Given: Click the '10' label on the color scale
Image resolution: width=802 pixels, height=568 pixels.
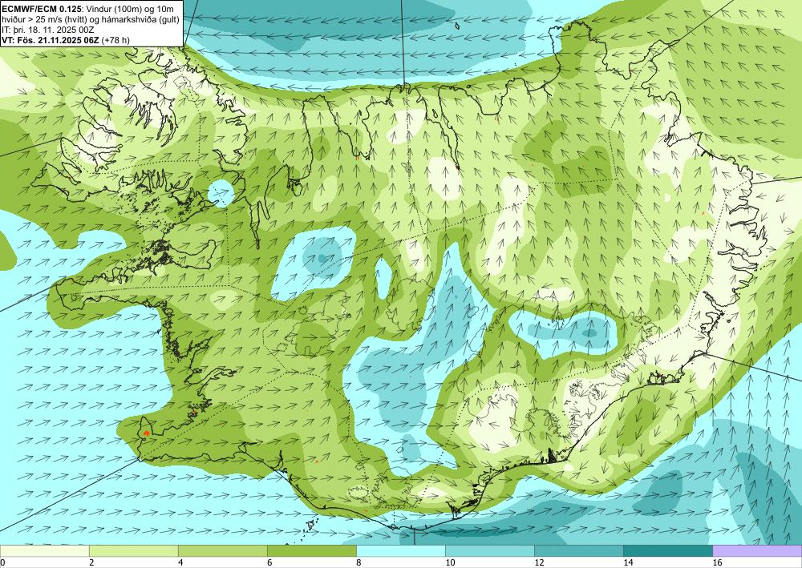Looking at the screenshot, I should click(450, 562).
